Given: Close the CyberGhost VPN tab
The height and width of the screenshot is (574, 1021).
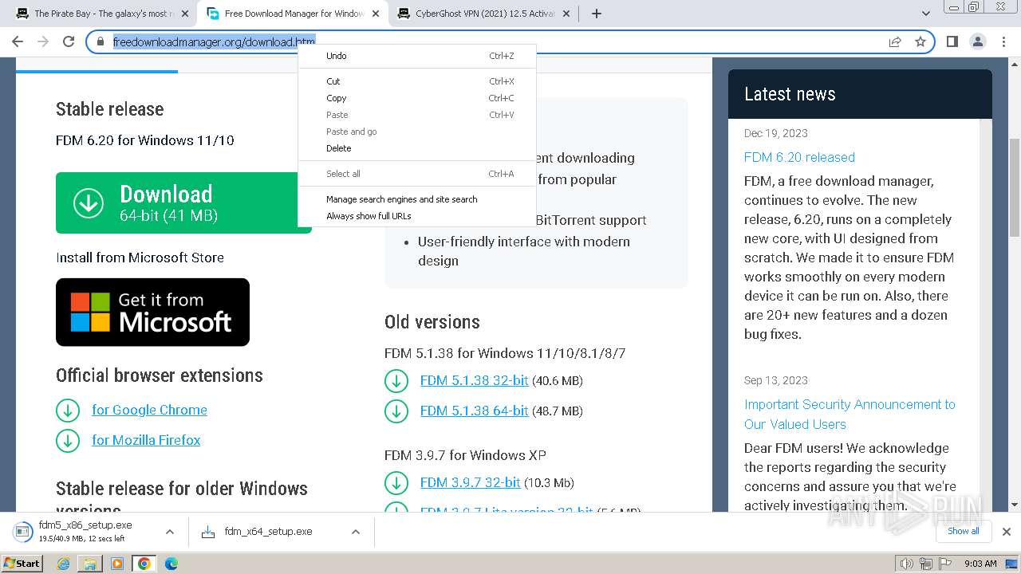Looking at the screenshot, I should tap(566, 14).
